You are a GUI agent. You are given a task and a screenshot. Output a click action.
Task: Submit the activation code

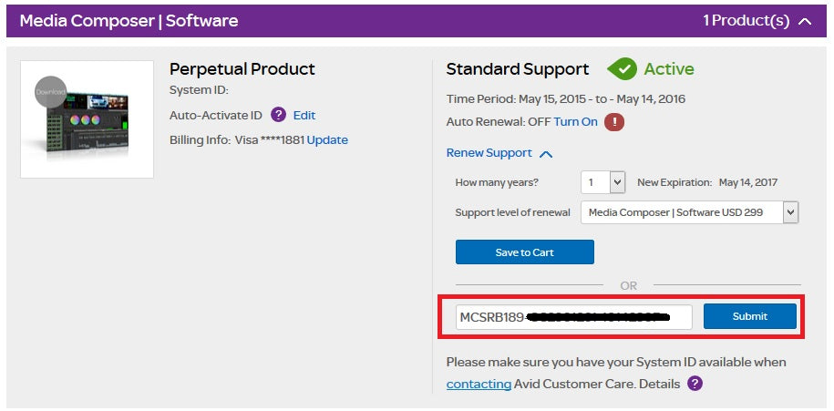750,316
